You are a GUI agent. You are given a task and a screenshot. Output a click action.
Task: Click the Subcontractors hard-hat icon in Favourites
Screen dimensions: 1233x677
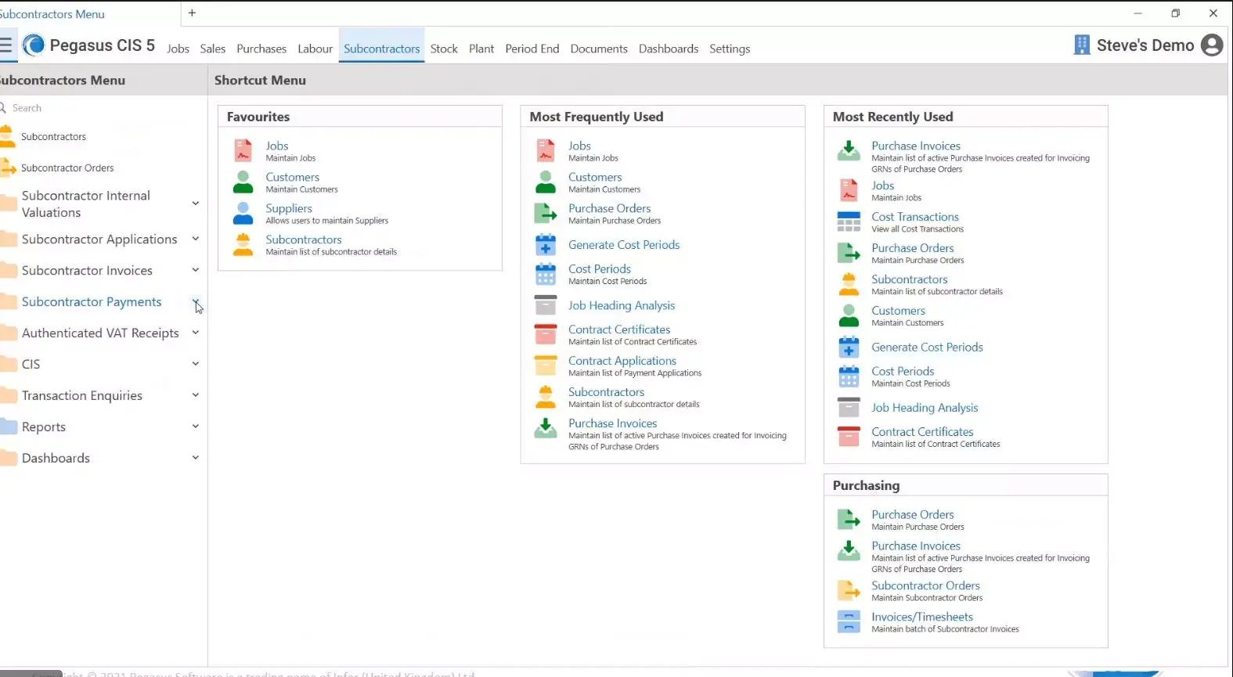click(243, 244)
